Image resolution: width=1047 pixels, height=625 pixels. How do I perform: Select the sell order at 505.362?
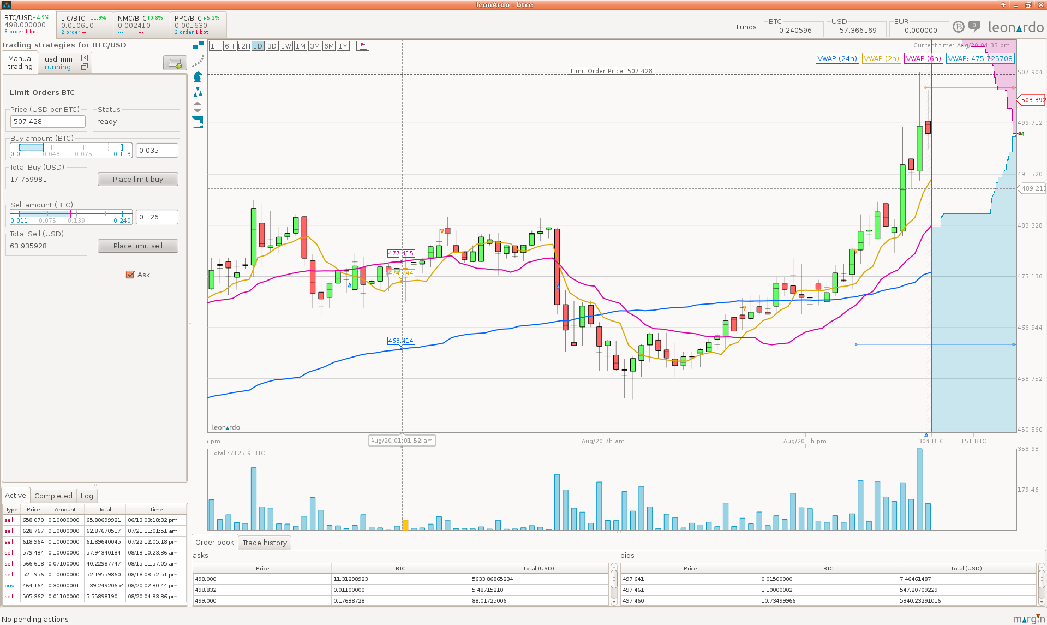[94, 596]
